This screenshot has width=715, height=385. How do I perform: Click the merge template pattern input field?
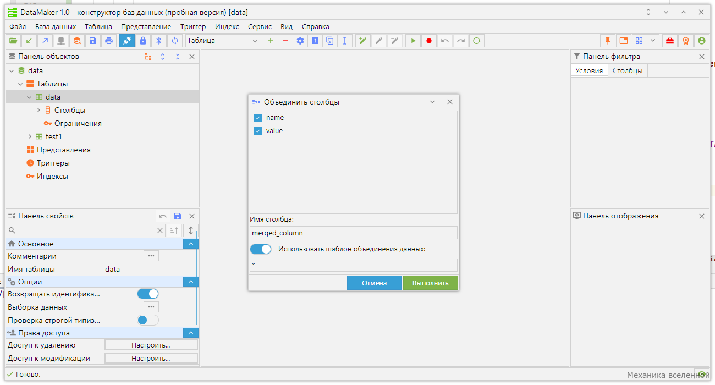pos(354,265)
